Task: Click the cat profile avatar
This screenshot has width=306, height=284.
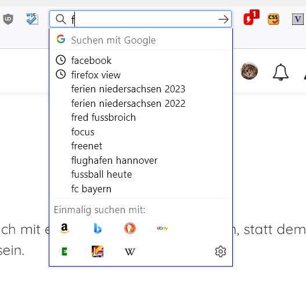Action: pyautogui.click(x=249, y=71)
